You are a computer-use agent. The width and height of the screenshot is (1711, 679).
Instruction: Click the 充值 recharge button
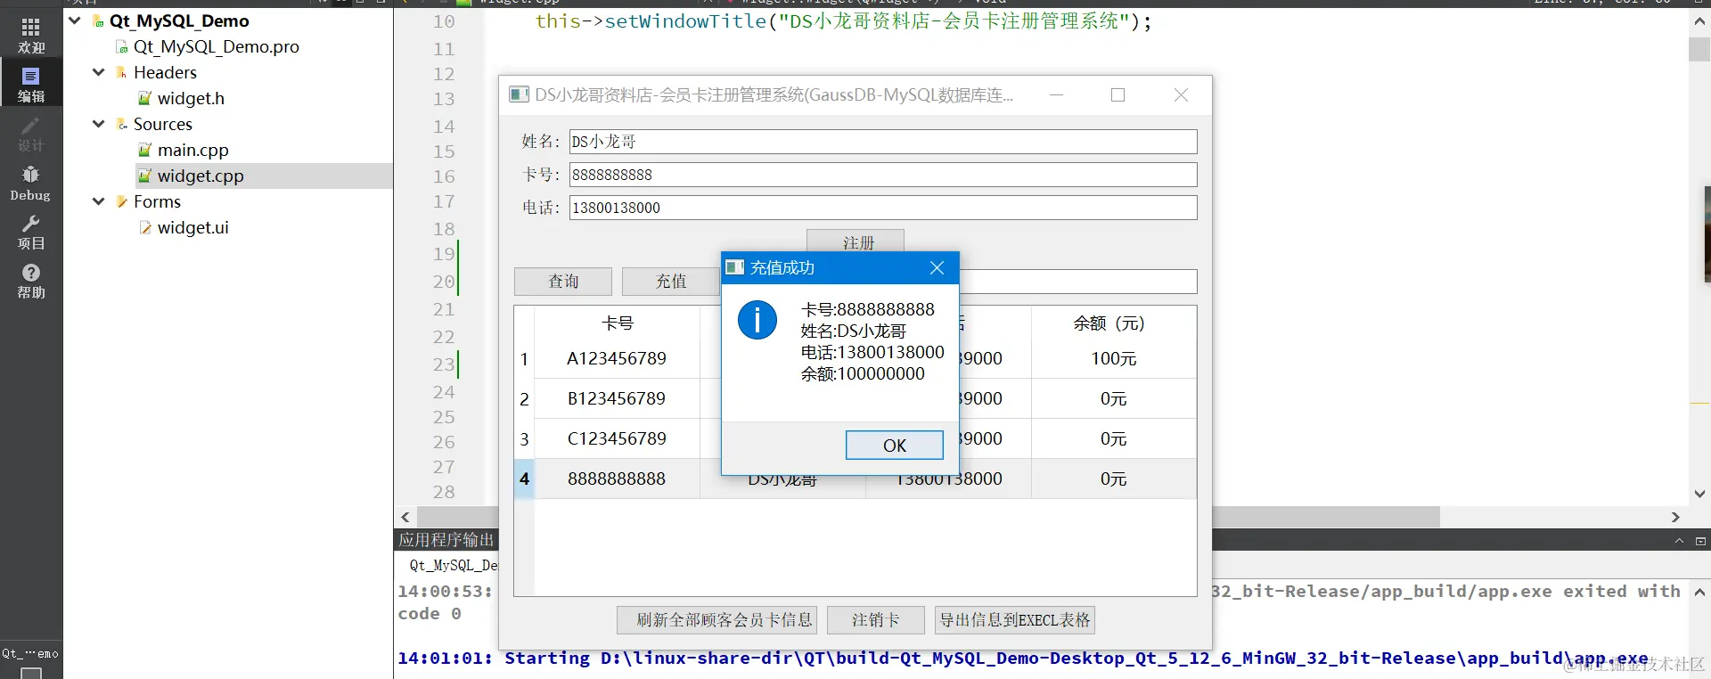click(x=671, y=282)
